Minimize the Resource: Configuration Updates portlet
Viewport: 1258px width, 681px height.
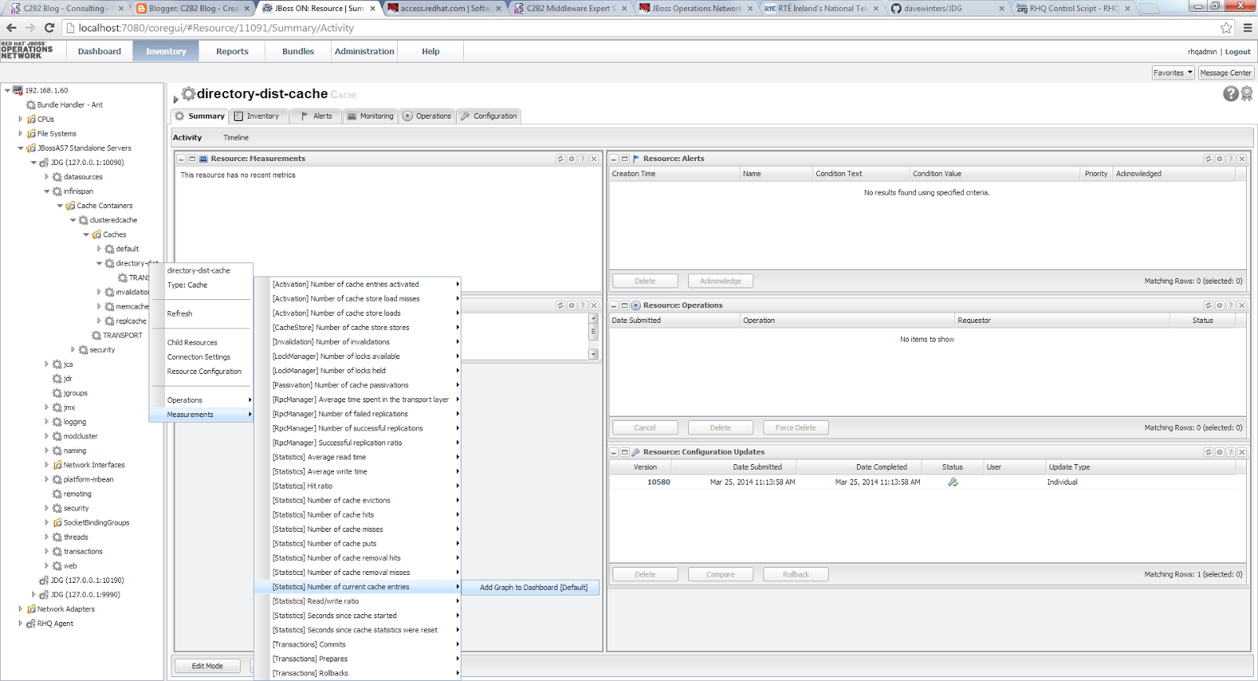pyautogui.click(x=614, y=452)
